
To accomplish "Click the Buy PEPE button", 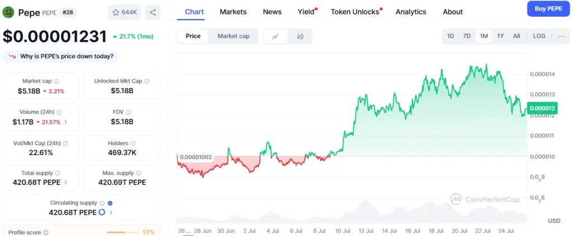I will tap(549, 9).
